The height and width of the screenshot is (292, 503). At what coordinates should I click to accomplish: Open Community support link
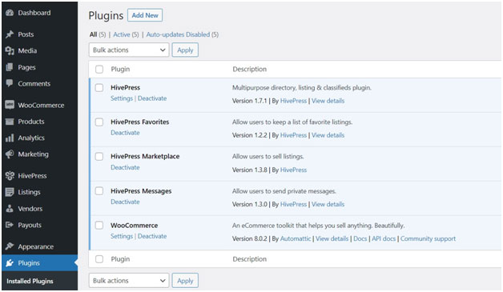pos(428,238)
